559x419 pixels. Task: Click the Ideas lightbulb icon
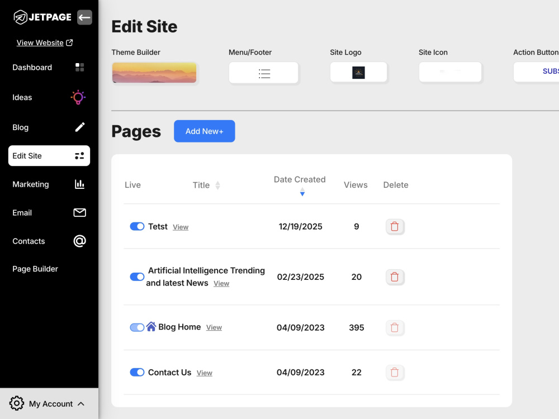[78, 97]
